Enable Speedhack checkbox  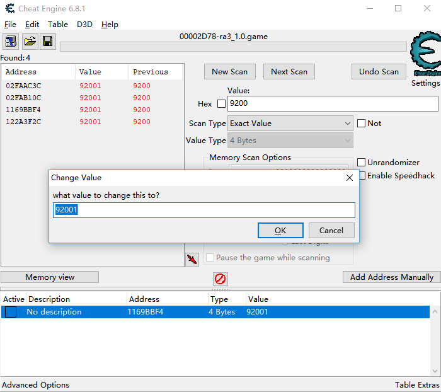(x=362, y=176)
